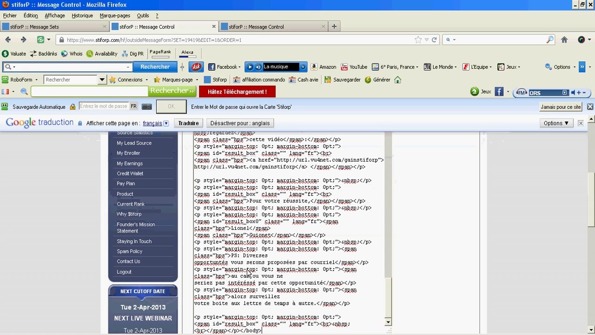The height and width of the screenshot is (335, 595).
Task: Click the RoboForm toolbar icon
Action: pos(5,80)
